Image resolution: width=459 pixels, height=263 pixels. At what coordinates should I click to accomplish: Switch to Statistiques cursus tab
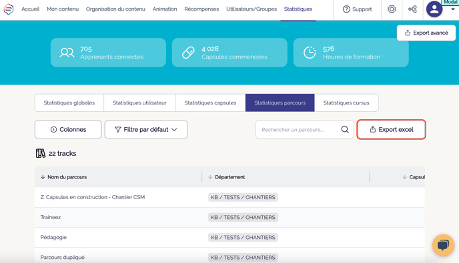tap(346, 103)
